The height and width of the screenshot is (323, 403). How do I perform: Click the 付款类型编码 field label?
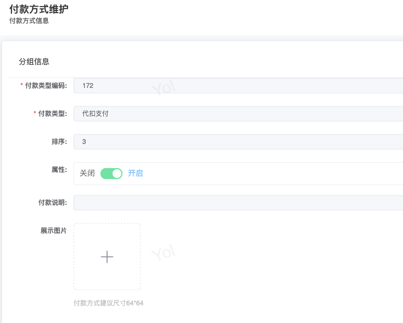pyautogui.click(x=46, y=86)
